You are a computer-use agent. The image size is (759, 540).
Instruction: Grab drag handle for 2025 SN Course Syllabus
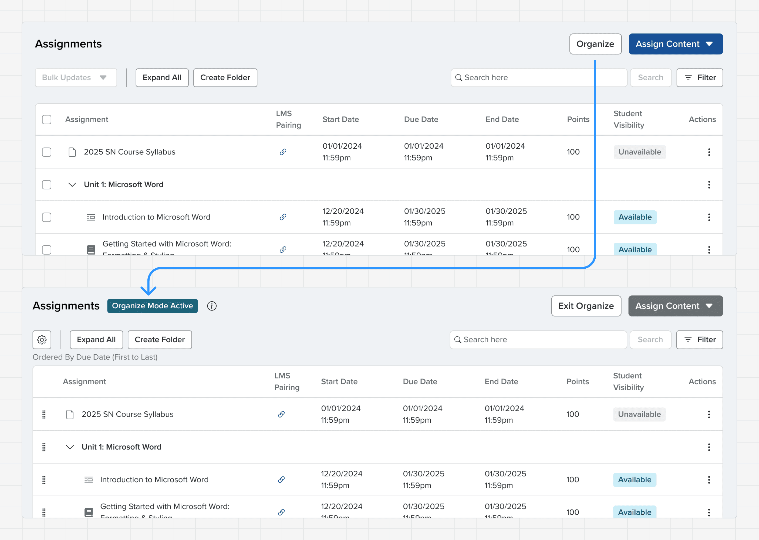click(x=44, y=414)
